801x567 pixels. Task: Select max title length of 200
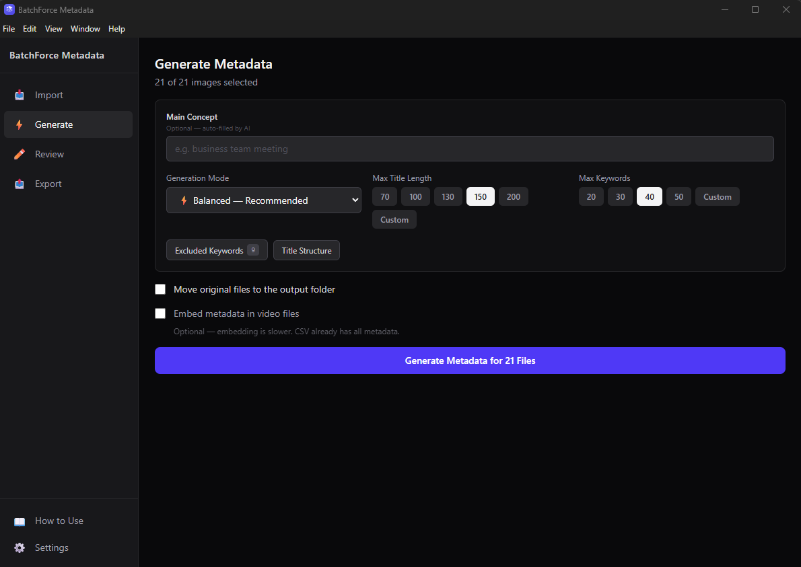tap(513, 196)
